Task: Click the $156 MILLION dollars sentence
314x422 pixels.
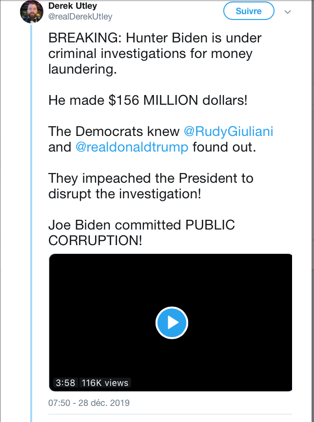Action: click(148, 101)
